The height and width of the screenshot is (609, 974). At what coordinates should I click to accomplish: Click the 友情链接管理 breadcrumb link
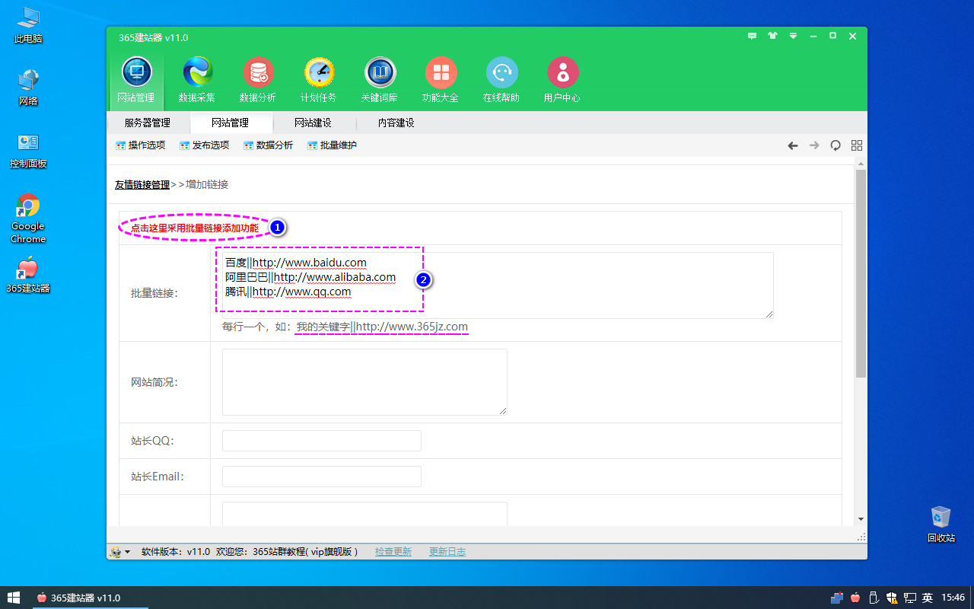click(142, 184)
